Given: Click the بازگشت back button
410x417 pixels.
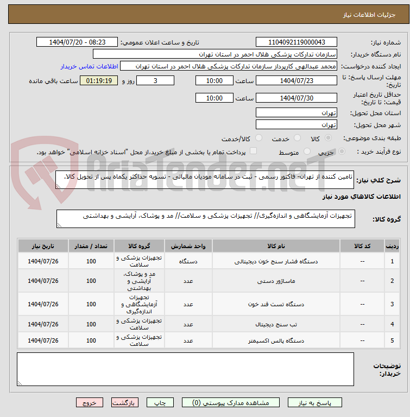Looking at the screenshot, I should click(125, 403).
